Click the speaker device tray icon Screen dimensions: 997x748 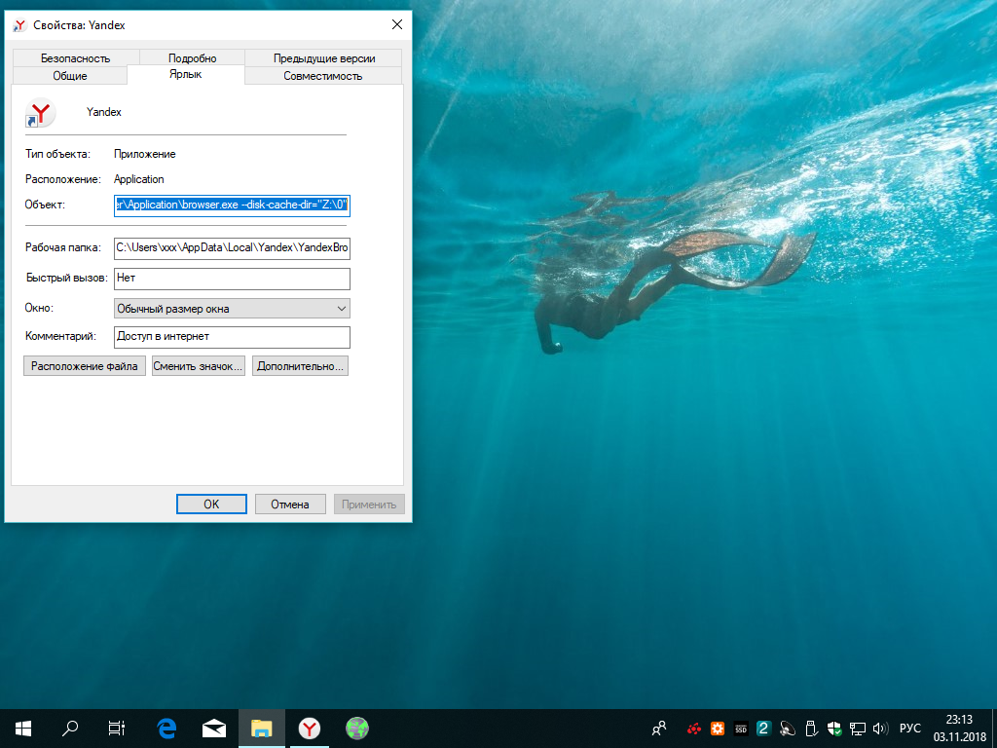point(787,729)
